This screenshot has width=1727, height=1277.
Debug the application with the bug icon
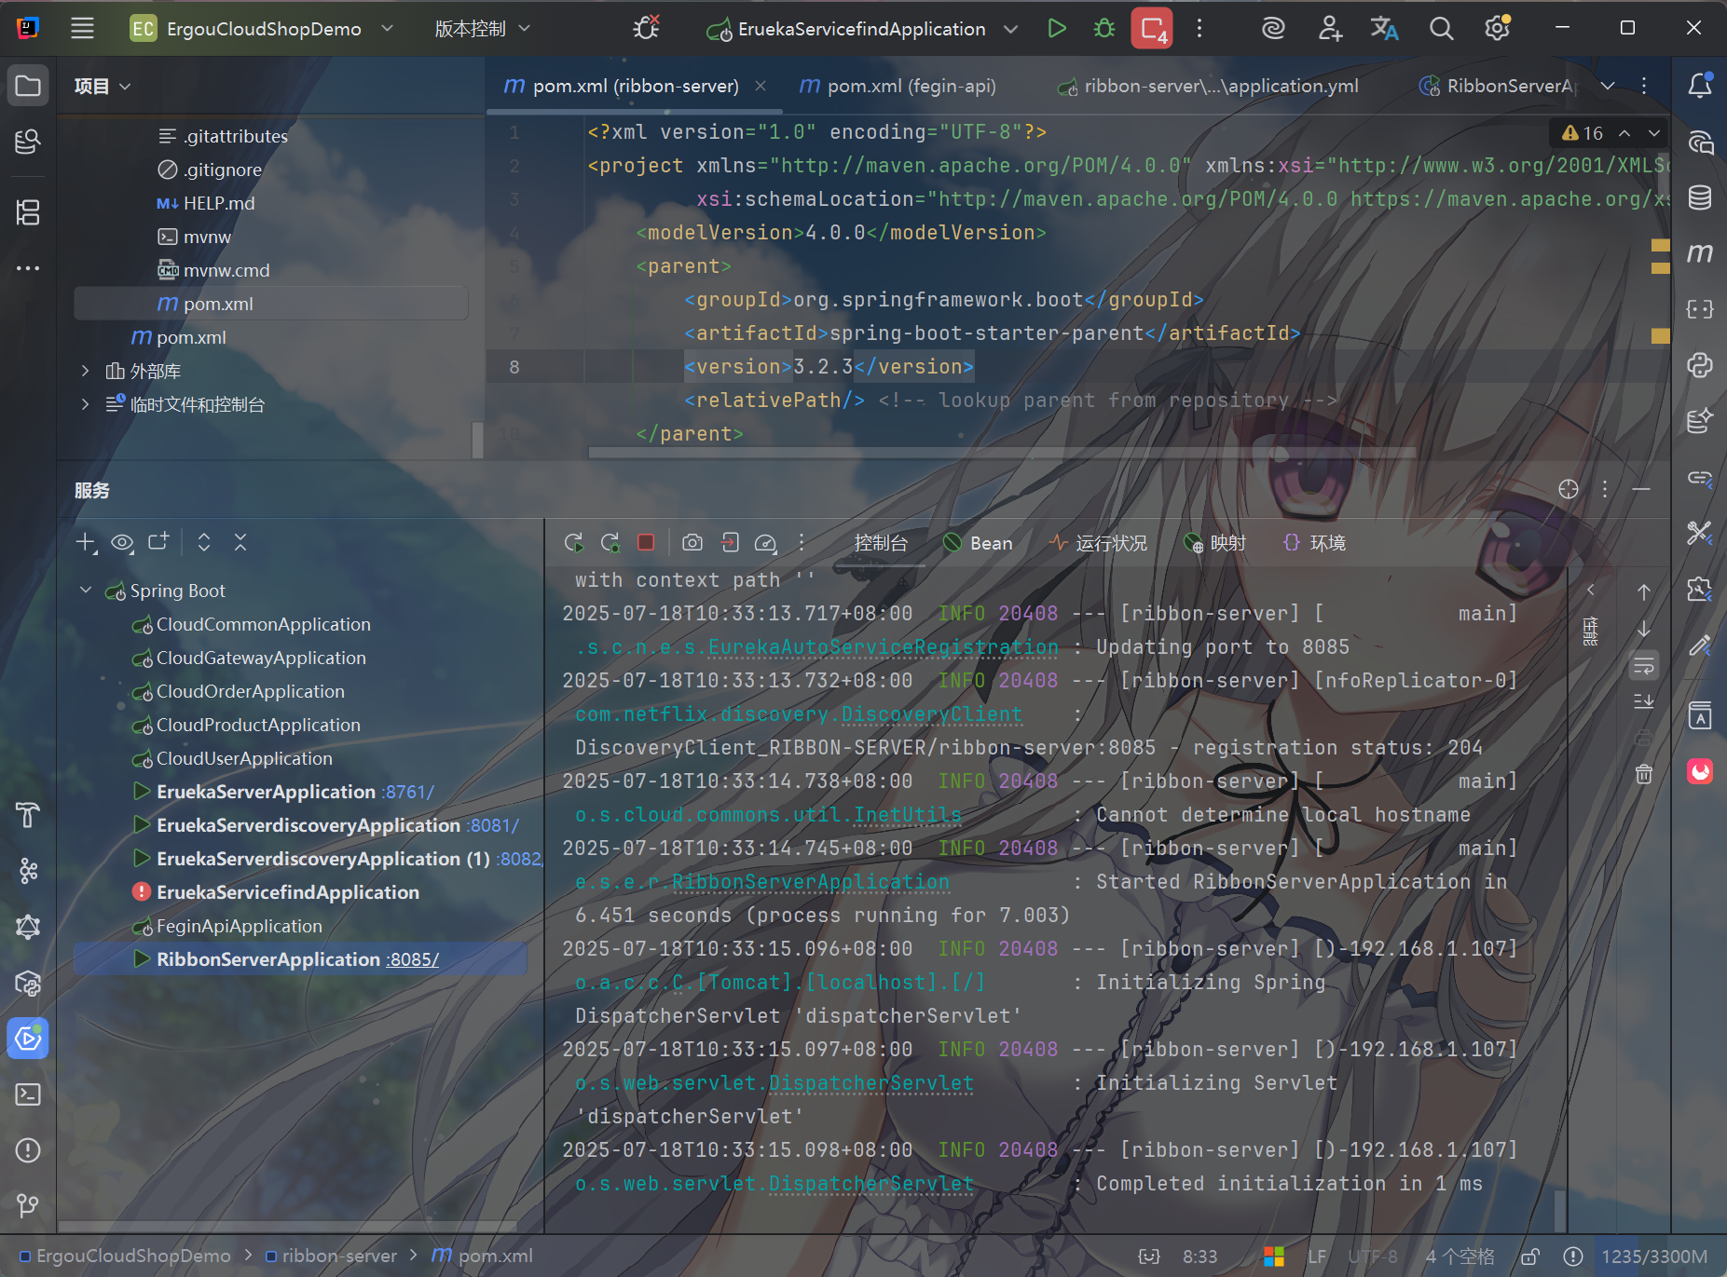click(x=1104, y=29)
